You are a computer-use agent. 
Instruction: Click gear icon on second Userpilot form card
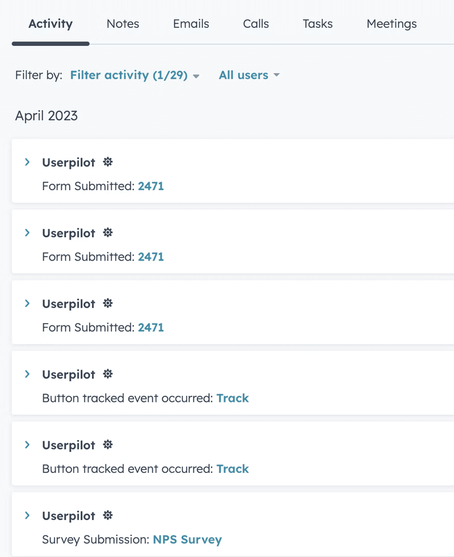pos(107,232)
